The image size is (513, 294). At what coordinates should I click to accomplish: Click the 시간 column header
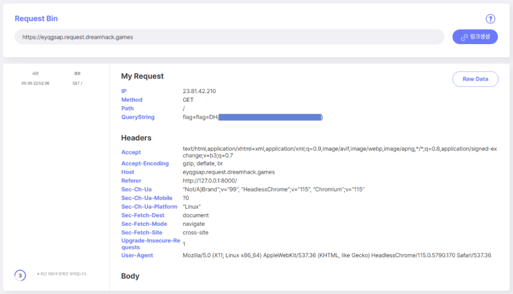(35, 73)
